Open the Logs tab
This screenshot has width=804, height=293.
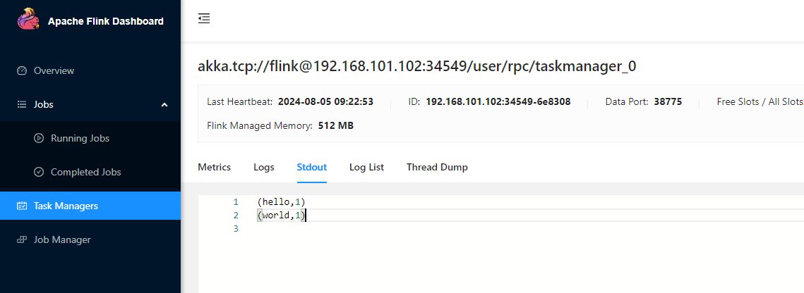(x=264, y=167)
